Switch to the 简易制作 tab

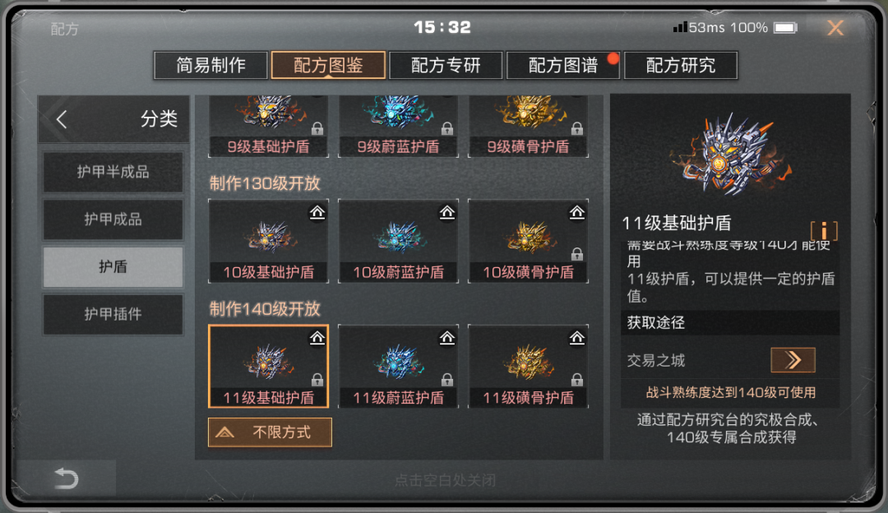[210, 65]
